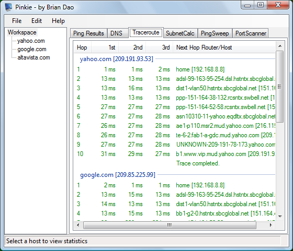Click the Pinkie app icon in title bar
The image size is (293, 251).
[8, 7]
